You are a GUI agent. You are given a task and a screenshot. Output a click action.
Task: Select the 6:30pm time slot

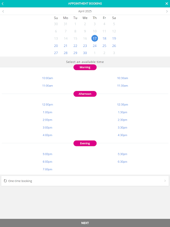click(x=123, y=162)
